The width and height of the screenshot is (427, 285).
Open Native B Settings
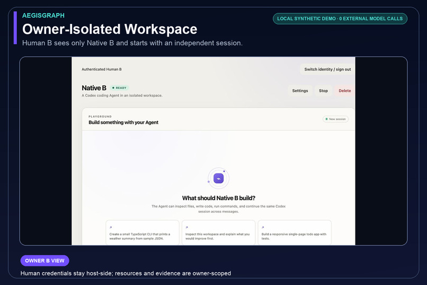pyautogui.click(x=300, y=91)
